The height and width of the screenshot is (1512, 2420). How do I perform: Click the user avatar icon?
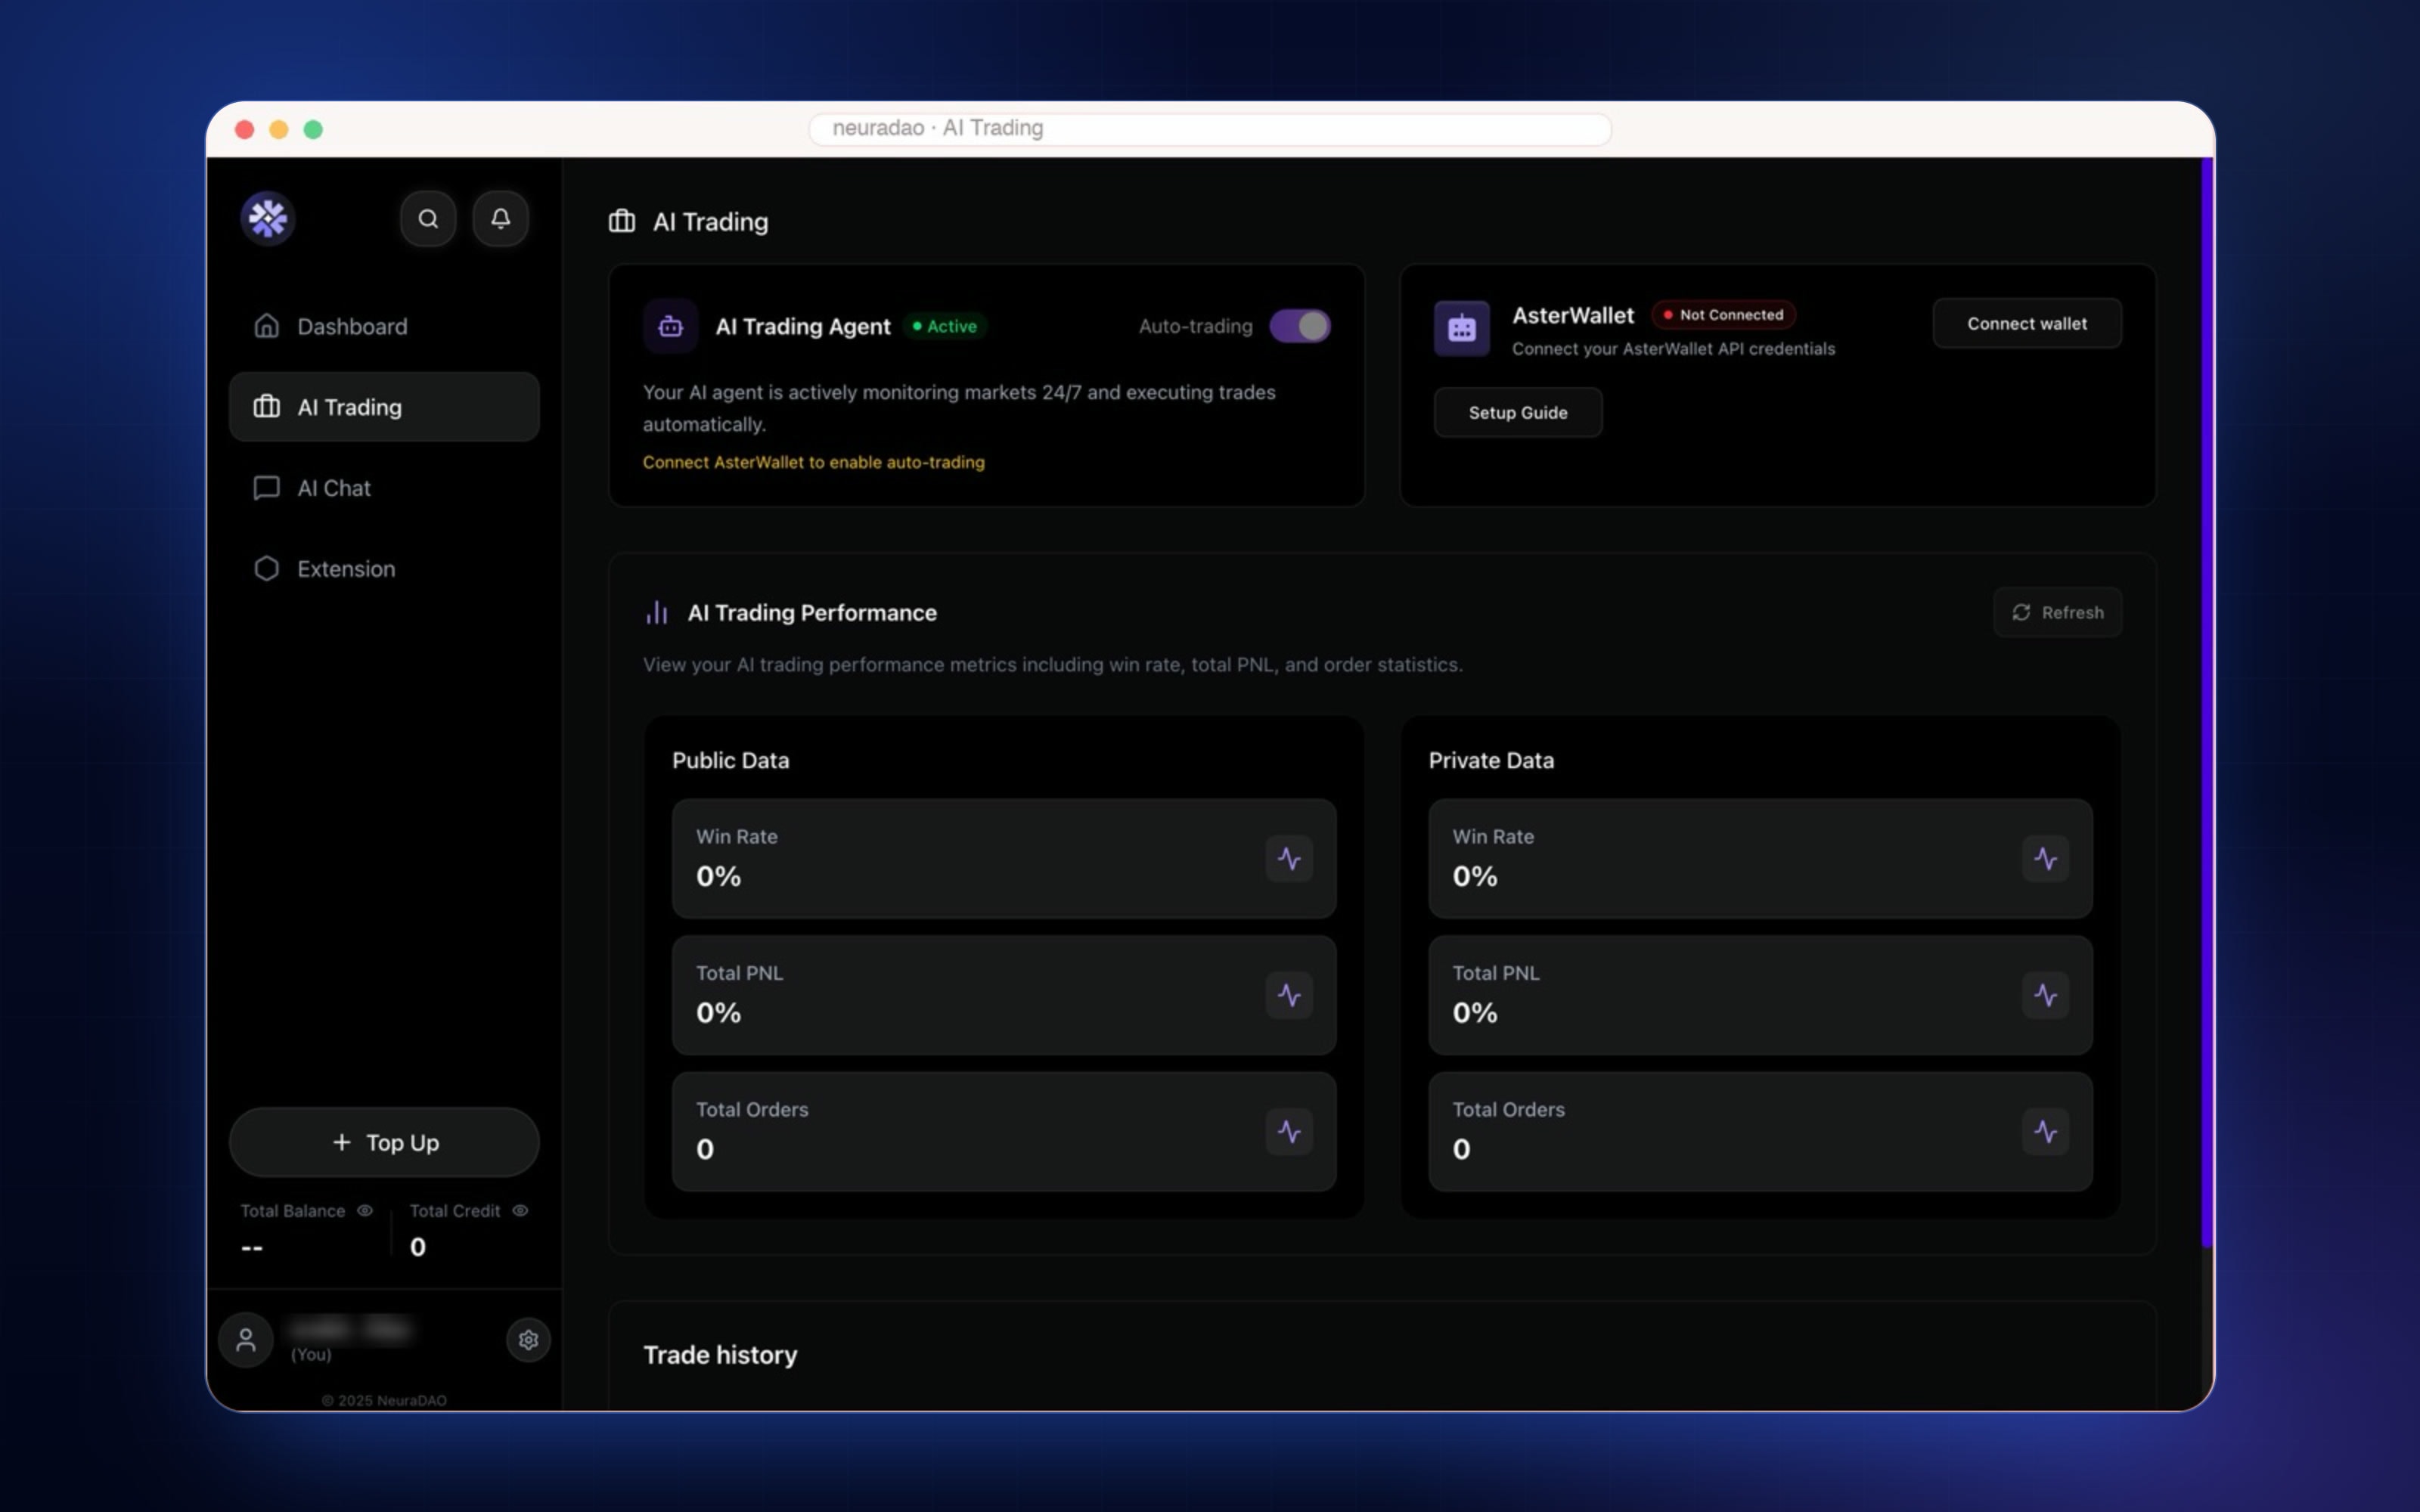246,1339
